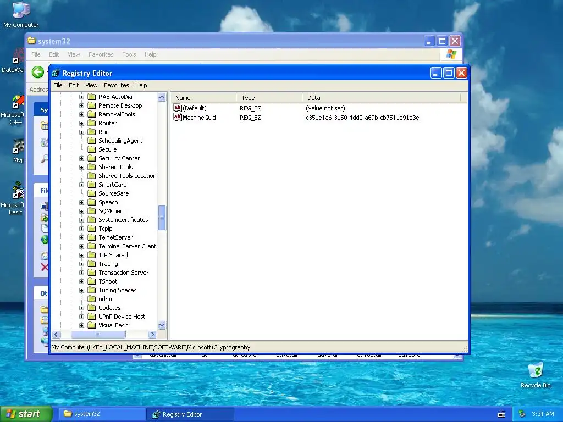Click the Name column header
The image size is (563, 422).
pos(203,98)
